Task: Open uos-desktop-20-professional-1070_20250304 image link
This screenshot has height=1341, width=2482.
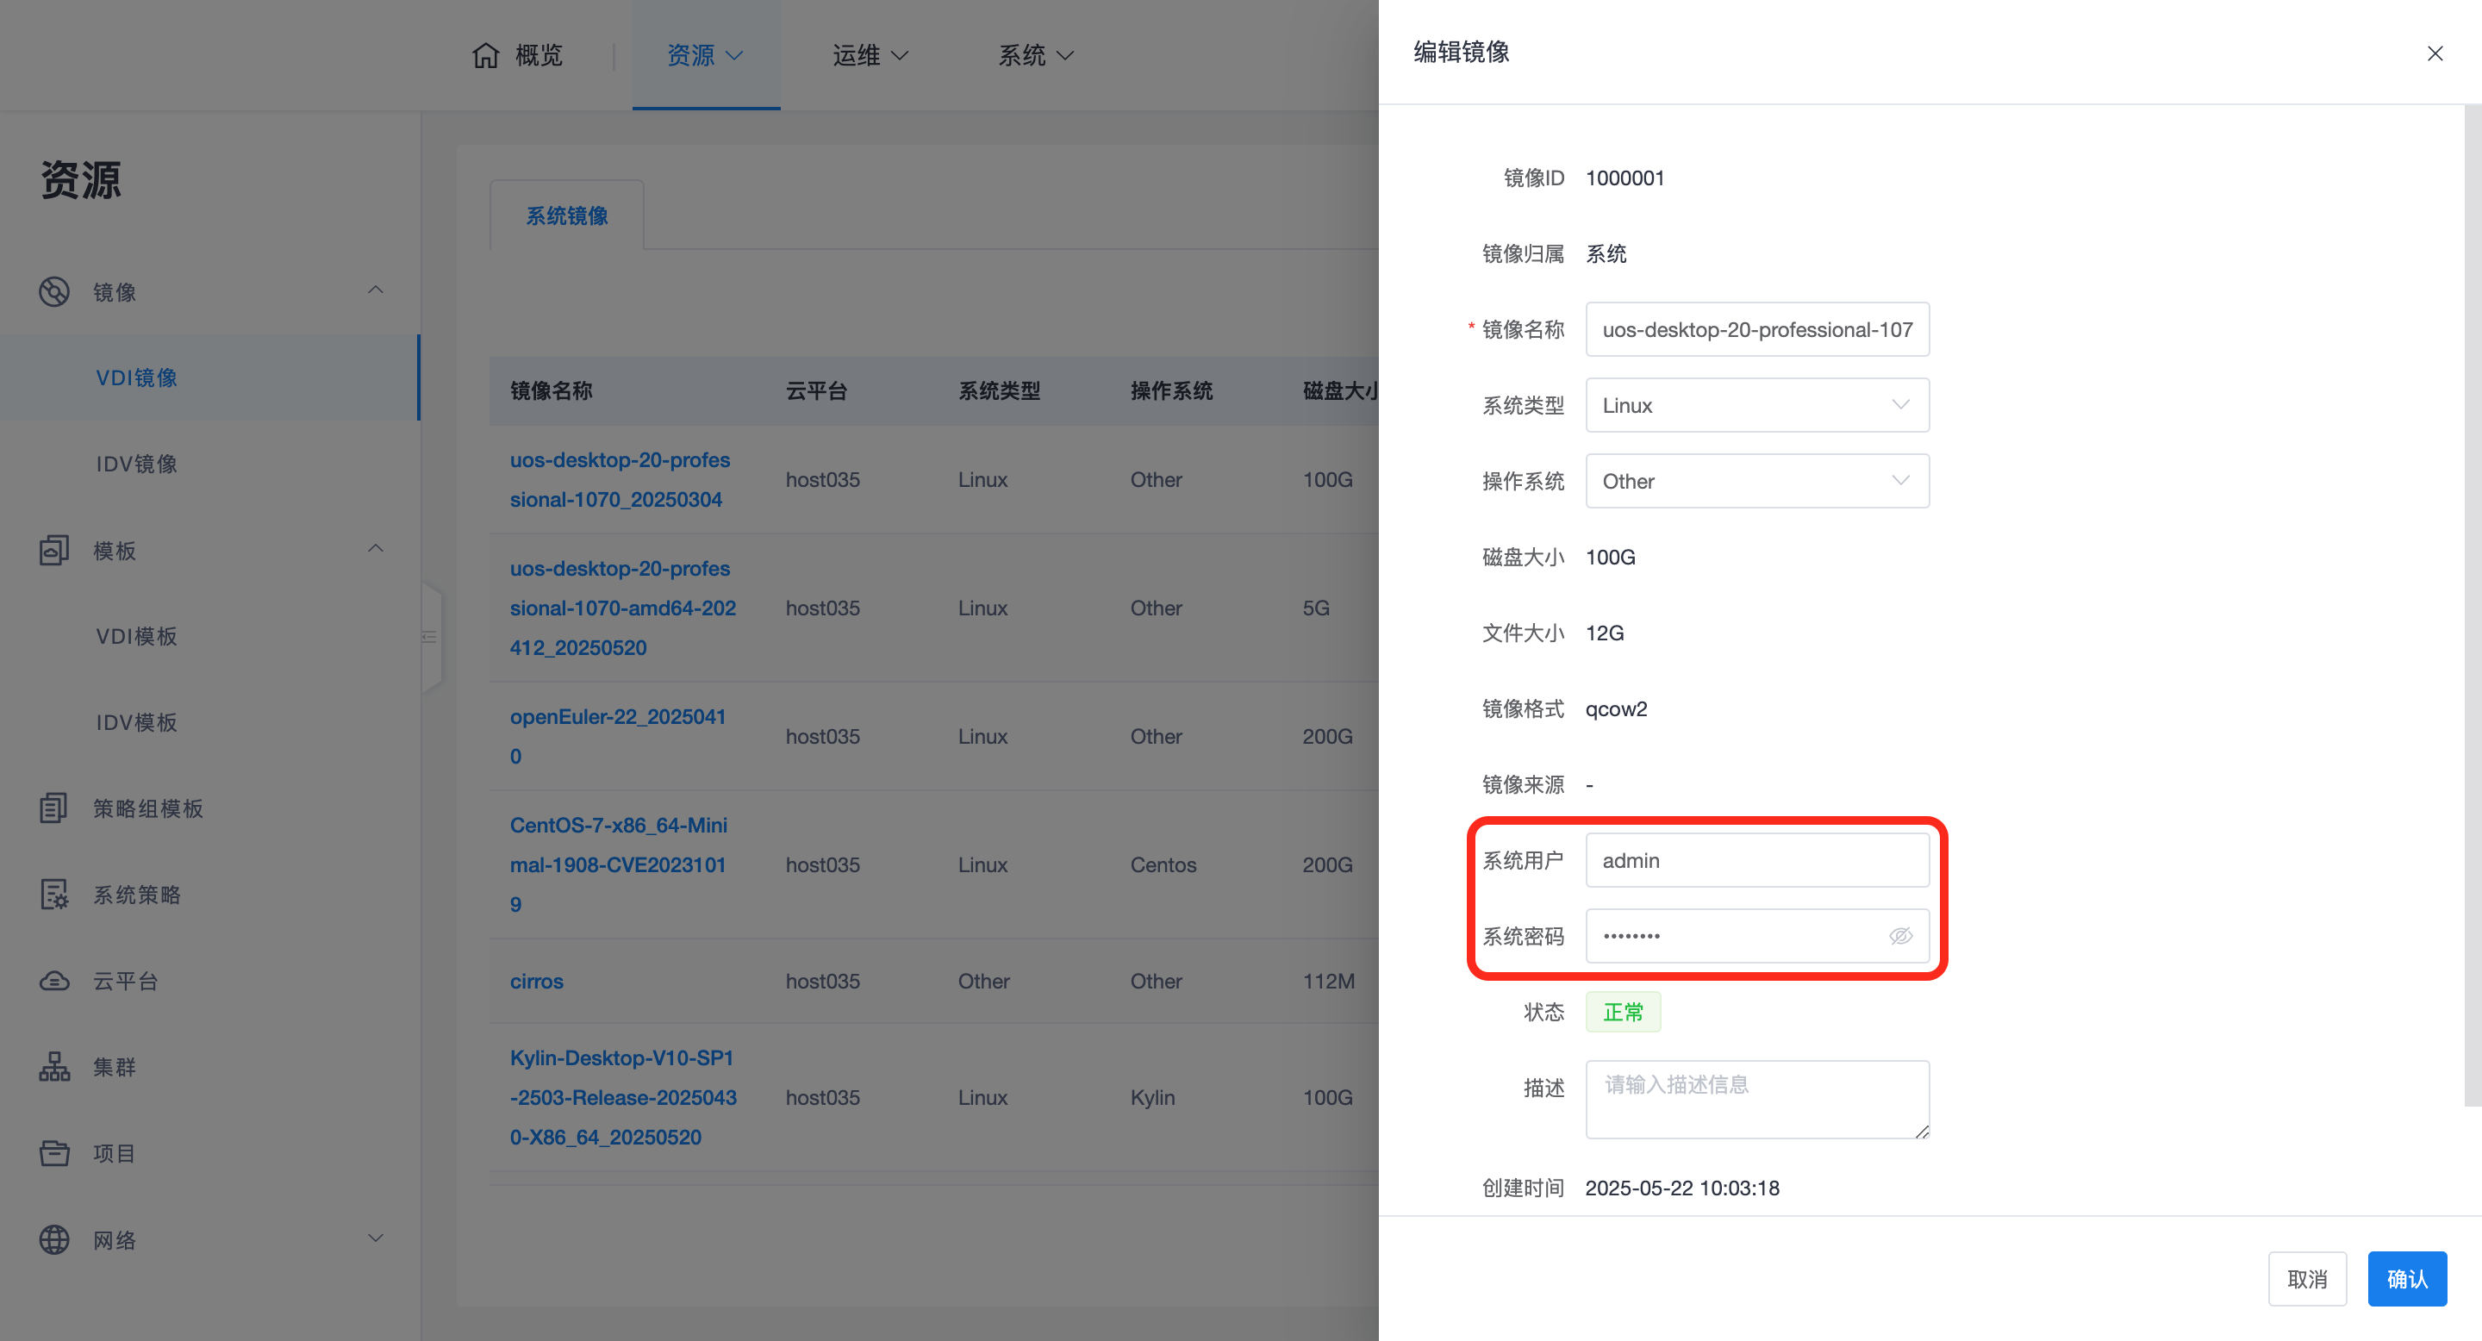Action: (620, 480)
